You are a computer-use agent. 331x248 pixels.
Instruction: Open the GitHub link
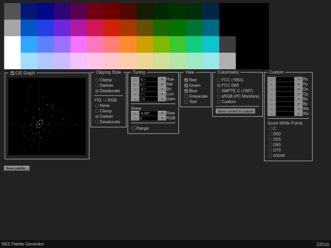(x=322, y=244)
